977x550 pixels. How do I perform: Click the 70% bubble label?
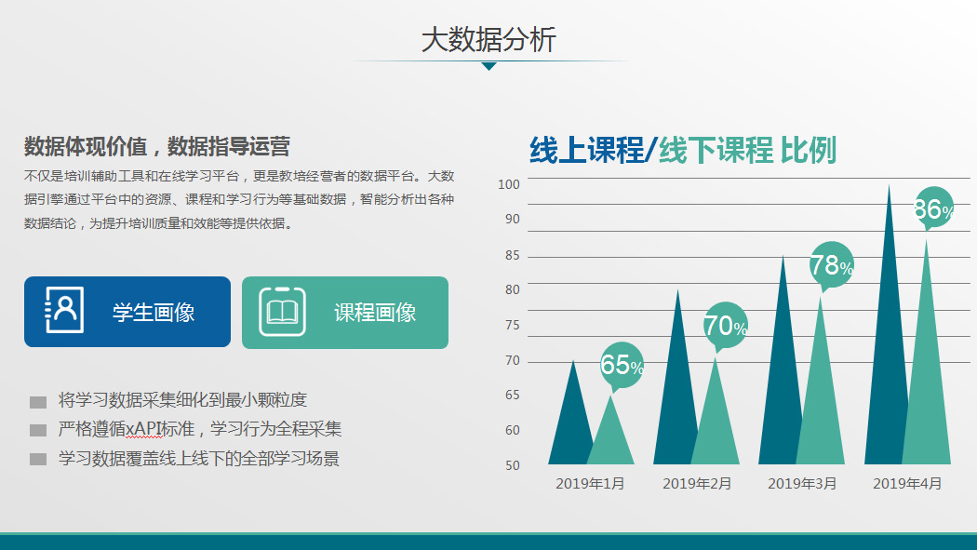(726, 326)
